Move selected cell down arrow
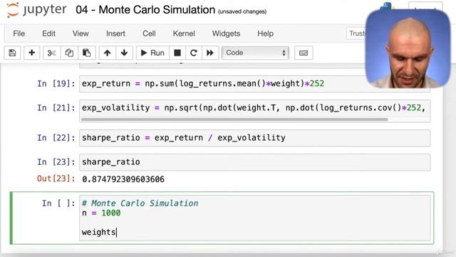The width and height of the screenshot is (456, 257). tap(124, 53)
